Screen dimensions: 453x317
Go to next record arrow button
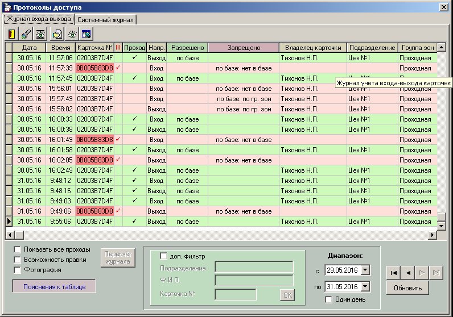point(422,273)
